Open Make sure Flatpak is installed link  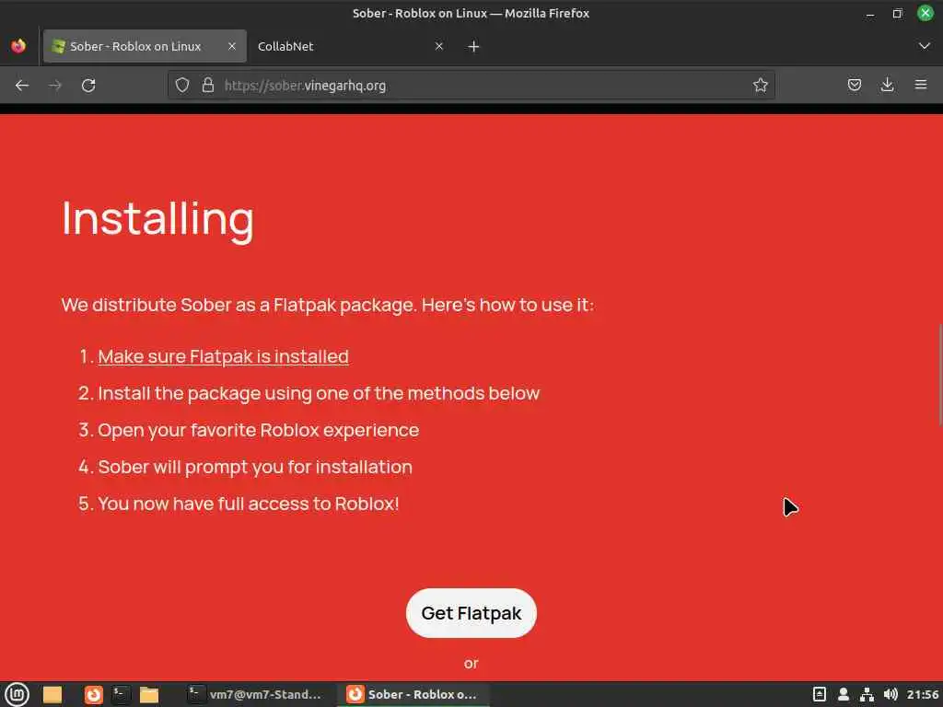point(223,356)
